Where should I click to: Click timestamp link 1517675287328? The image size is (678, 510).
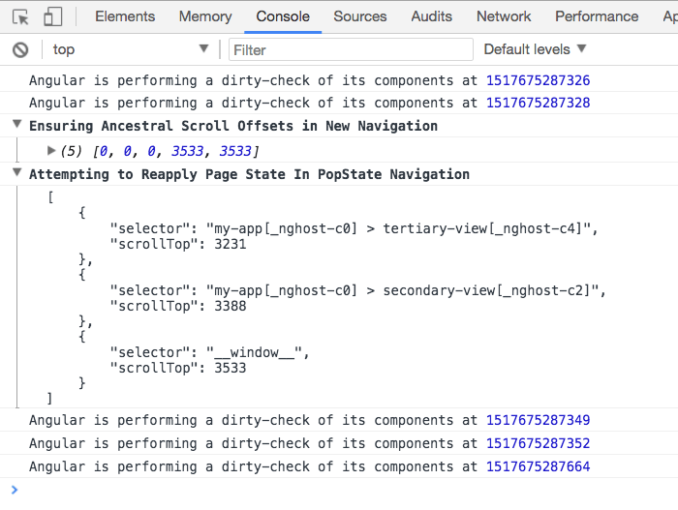(538, 103)
